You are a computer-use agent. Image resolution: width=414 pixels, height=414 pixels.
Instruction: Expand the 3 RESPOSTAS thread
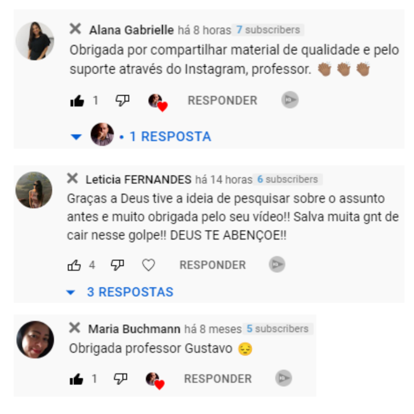tap(120, 292)
